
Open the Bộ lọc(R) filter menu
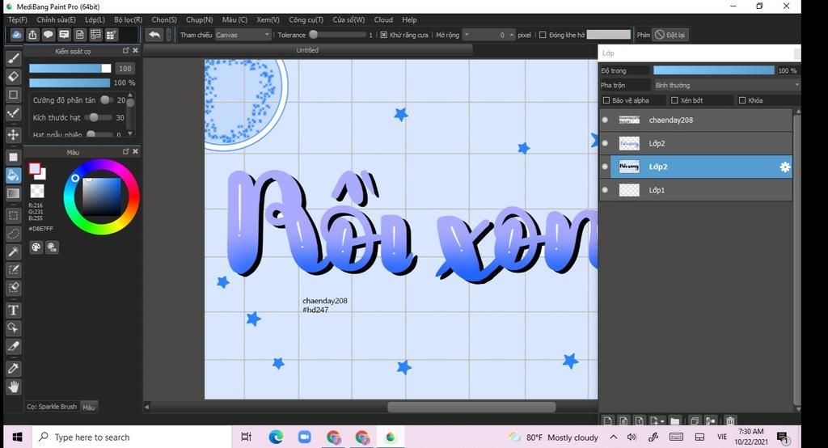129,19
